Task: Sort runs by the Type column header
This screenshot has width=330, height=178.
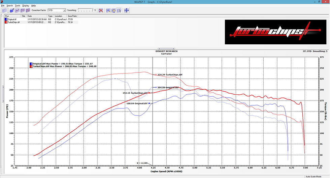Action: point(51,16)
